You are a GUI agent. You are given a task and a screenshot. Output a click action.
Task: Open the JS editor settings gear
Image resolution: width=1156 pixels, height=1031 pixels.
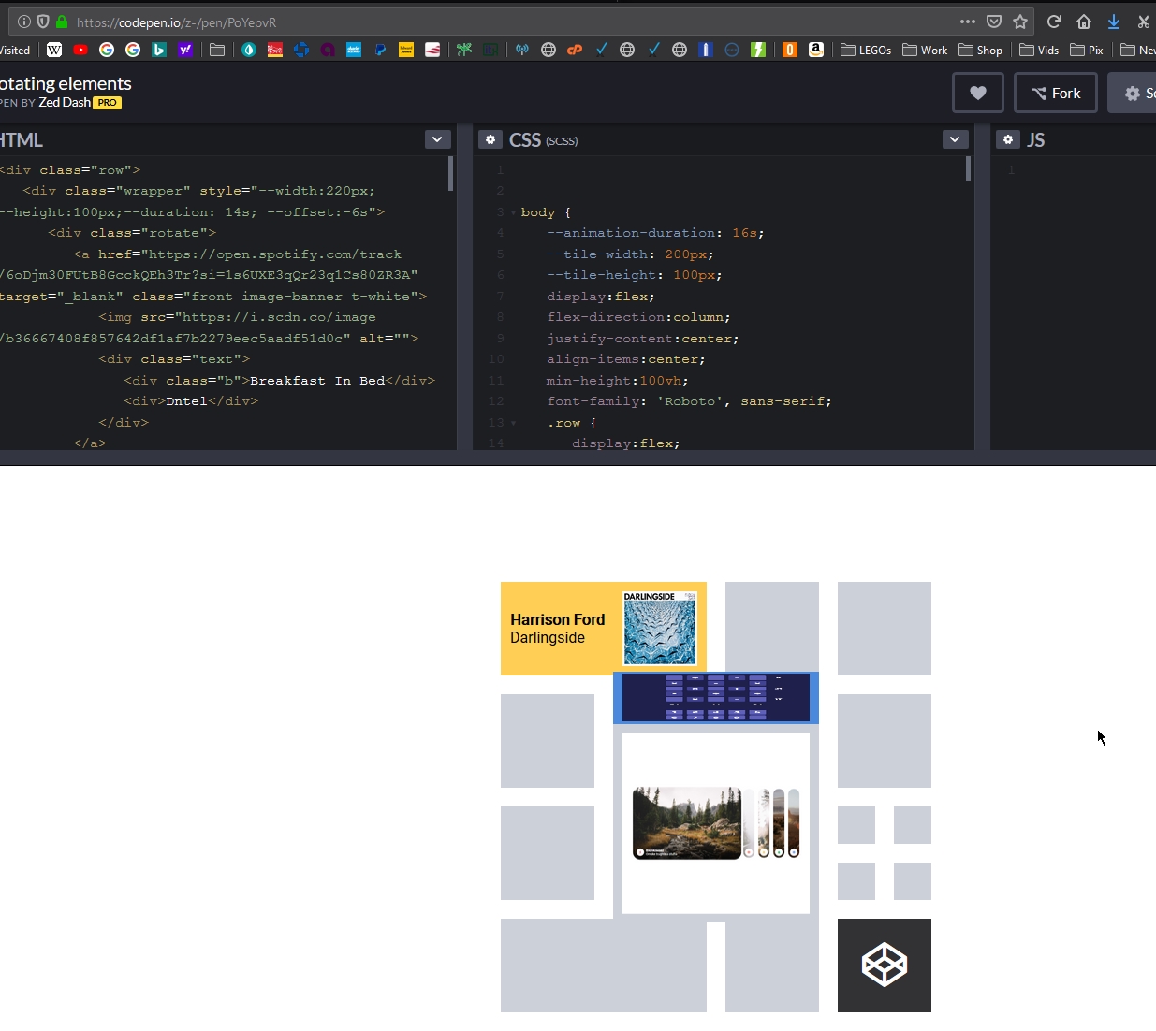(x=1007, y=139)
